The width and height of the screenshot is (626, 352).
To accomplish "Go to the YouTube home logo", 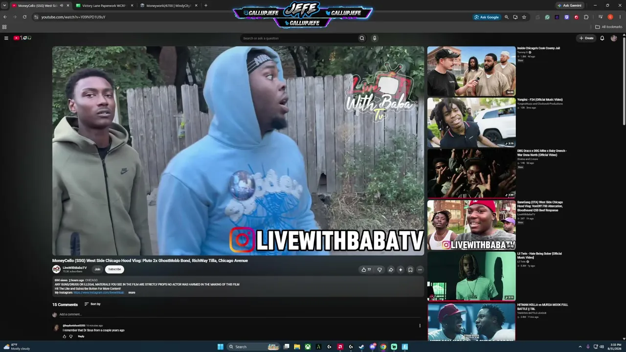I will 22,38.
